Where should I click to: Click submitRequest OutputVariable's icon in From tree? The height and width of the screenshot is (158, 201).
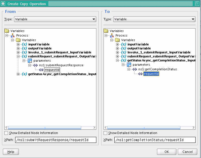[24, 56]
